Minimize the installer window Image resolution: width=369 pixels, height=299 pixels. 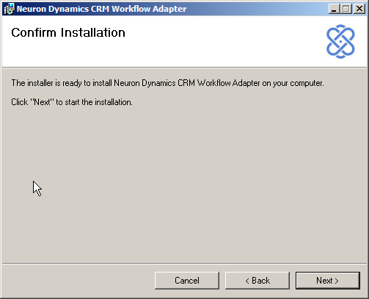(334, 9)
